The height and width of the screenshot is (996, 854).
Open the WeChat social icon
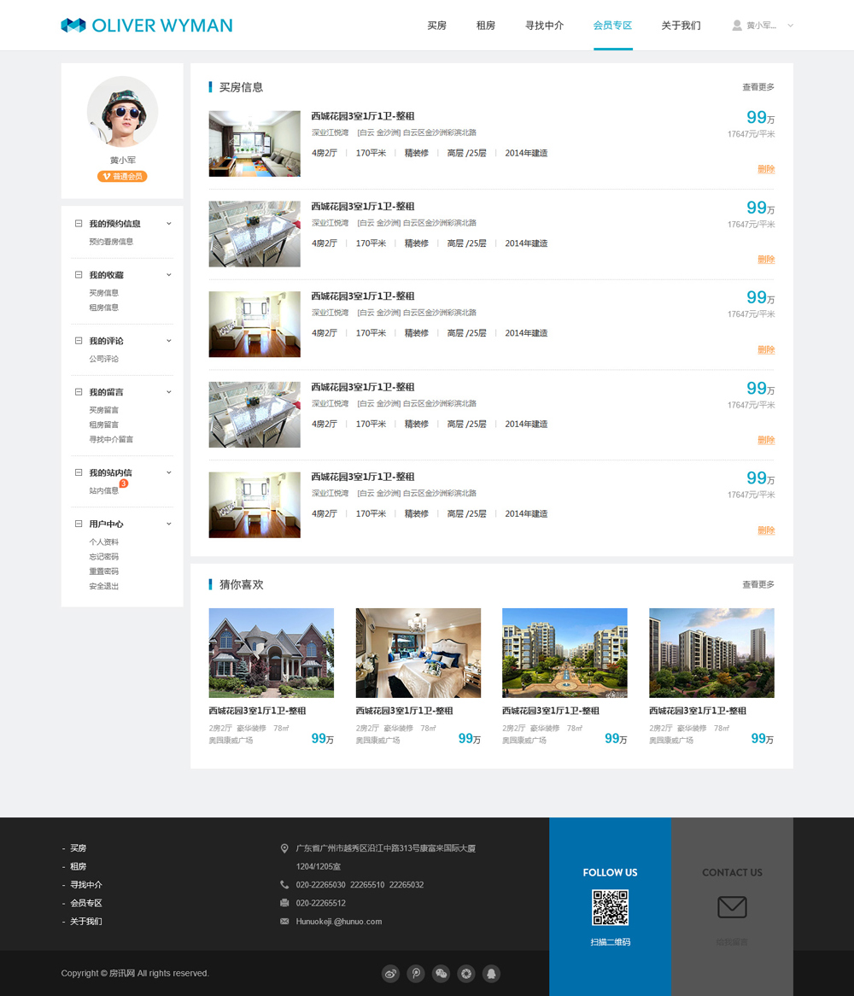pos(441,974)
